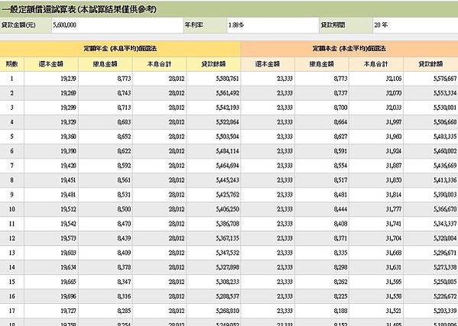Screen dimensions: 458x326
Task: Select the 定額年金 (本息平均) header
Action: click(120, 49)
